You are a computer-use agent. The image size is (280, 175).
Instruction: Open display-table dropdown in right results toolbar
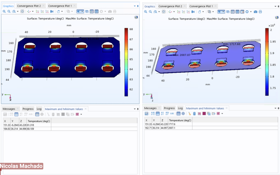[x=222, y=113]
